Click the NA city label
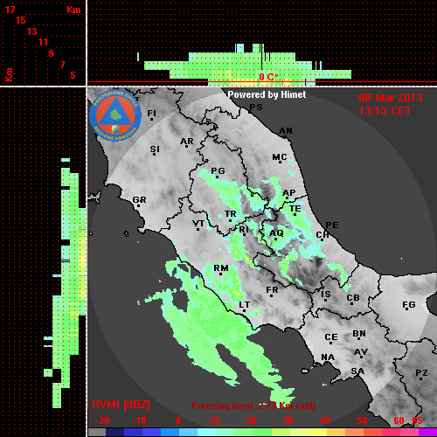The height and width of the screenshot is (437, 437). coord(328,357)
